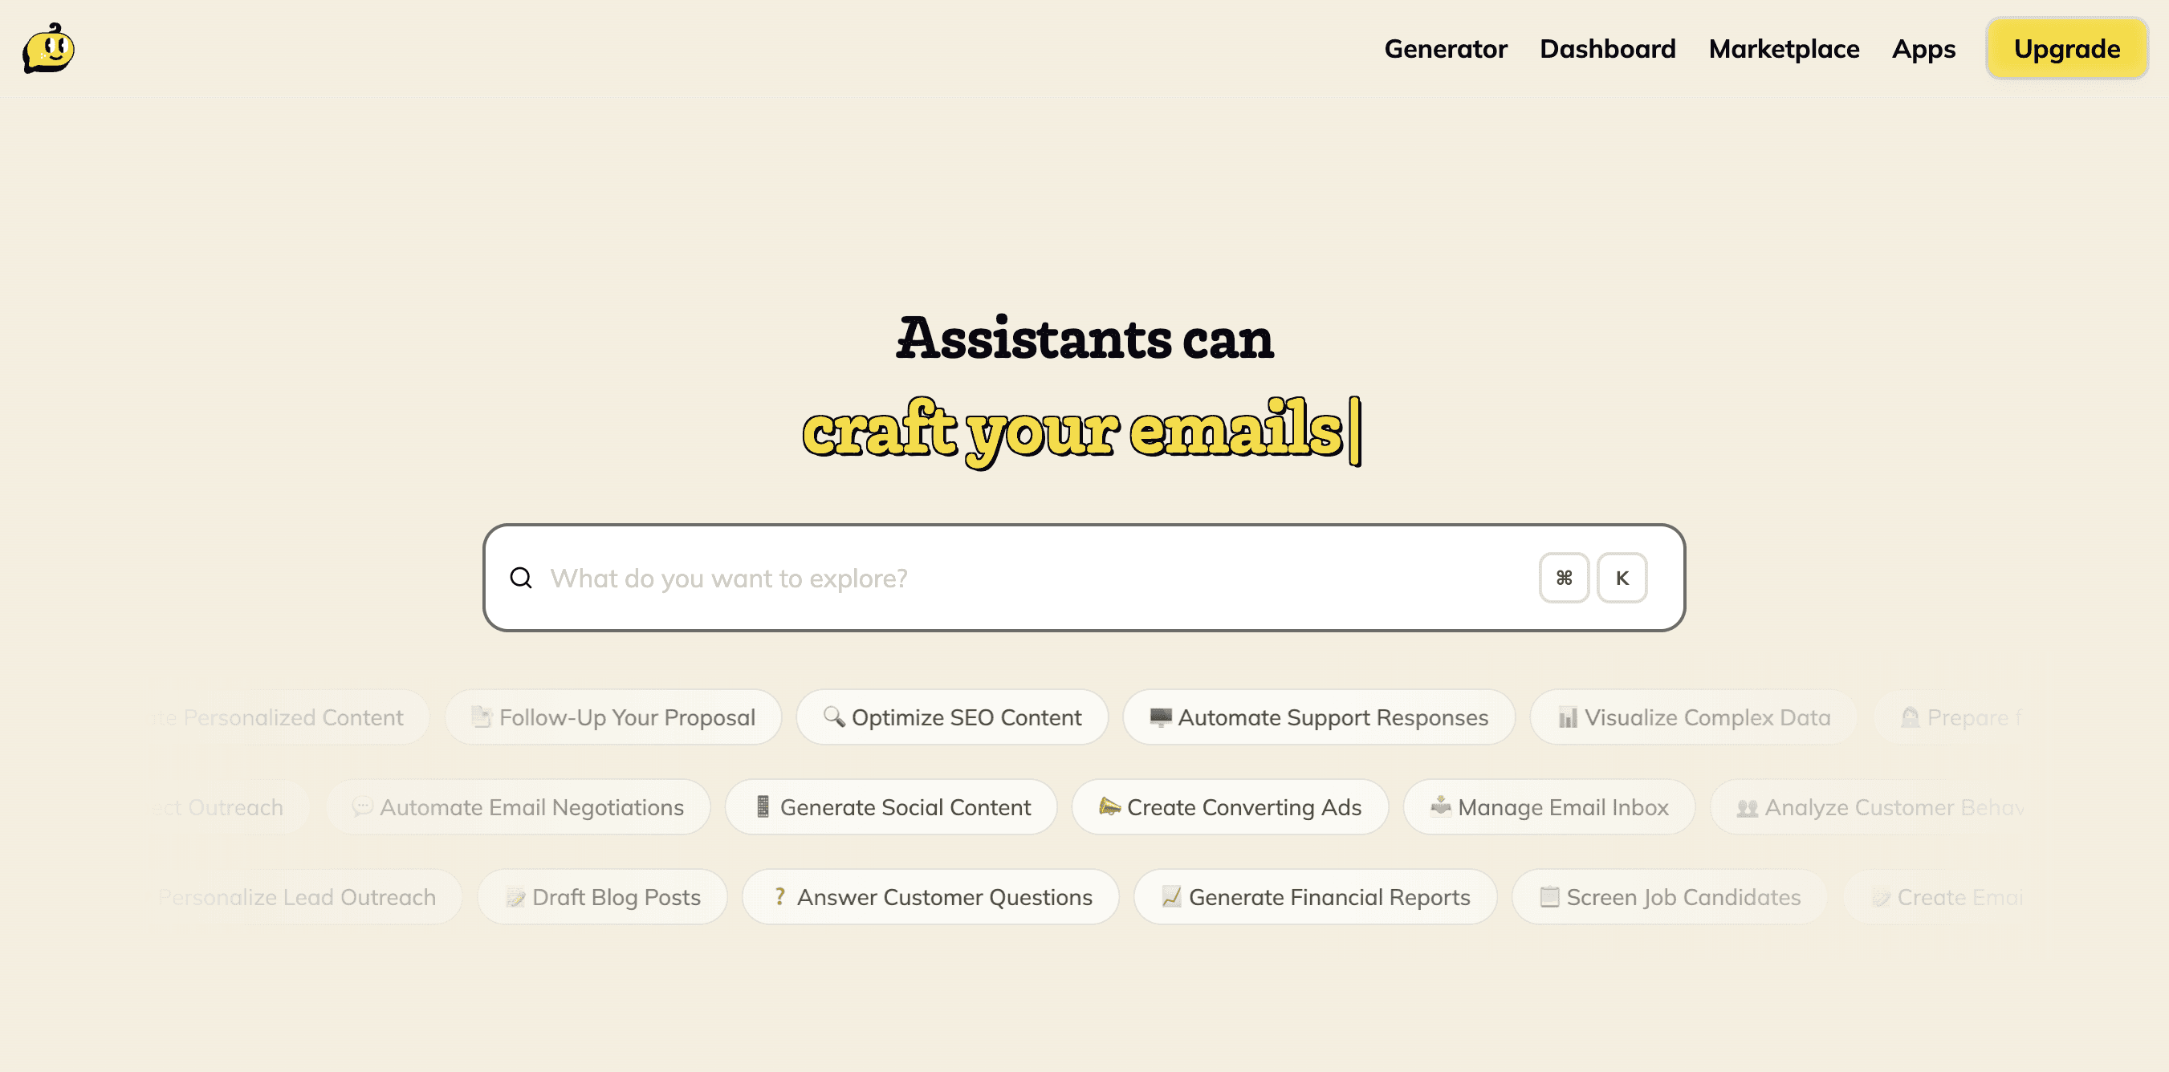Click the phone icon on Generate Social Content
Viewport: 2169px width, 1072px height.
763,807
